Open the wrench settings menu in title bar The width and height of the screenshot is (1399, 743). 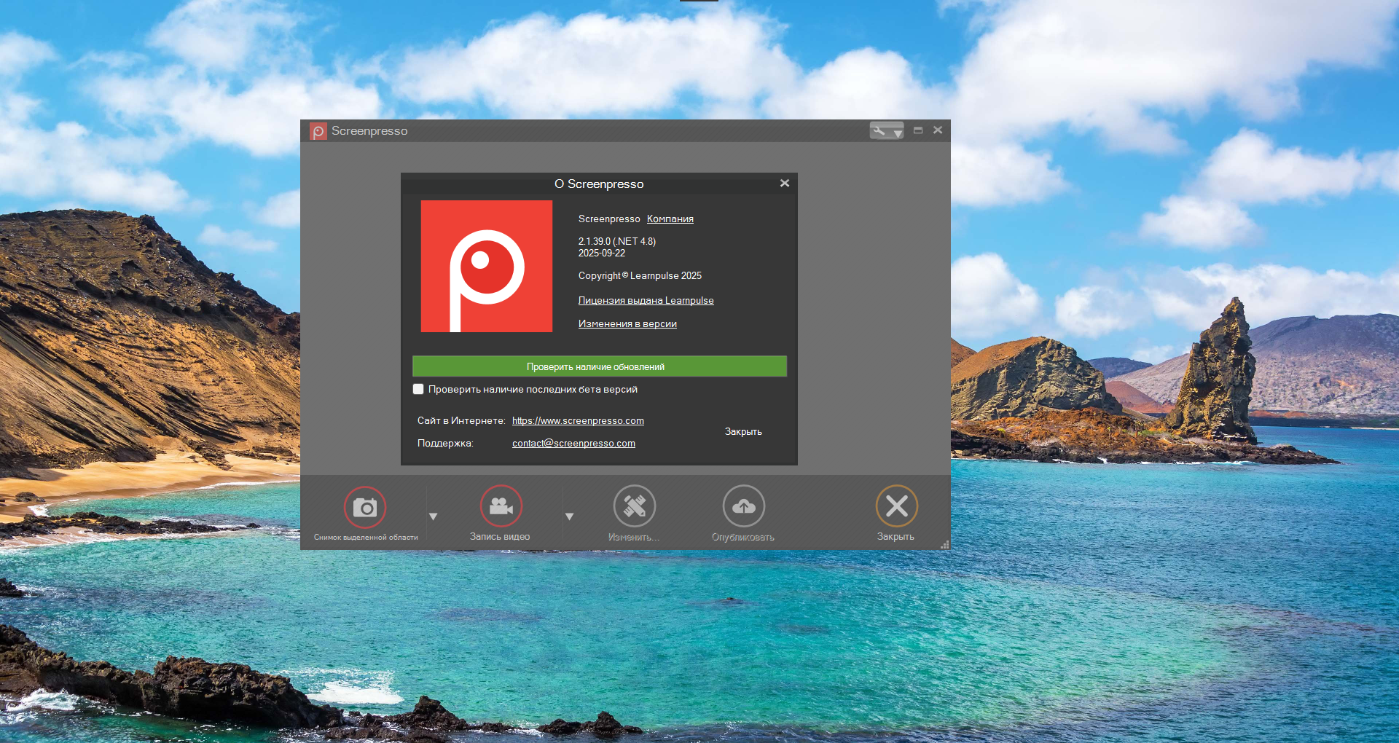click(x=886, y=131)
